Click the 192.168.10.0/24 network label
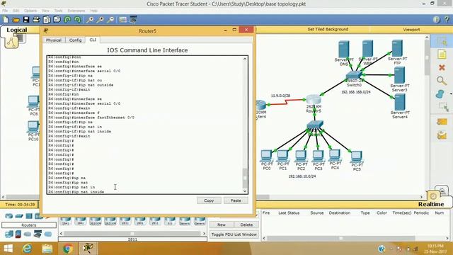Image resolution: width=453 pixels, height=255 pixels. 302,176
